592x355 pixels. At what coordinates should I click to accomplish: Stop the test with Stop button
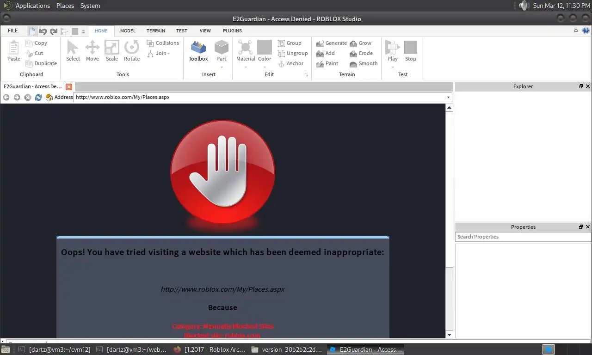[x=411, y=50]
